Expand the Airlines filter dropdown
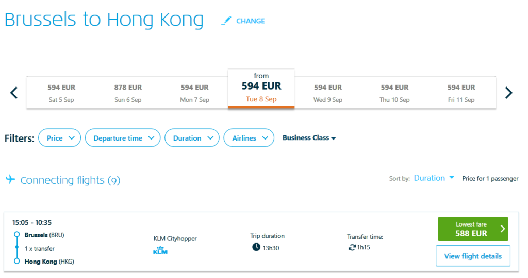Image resolution: width=528 pixels, height=278 pixels. click(249, 138)
